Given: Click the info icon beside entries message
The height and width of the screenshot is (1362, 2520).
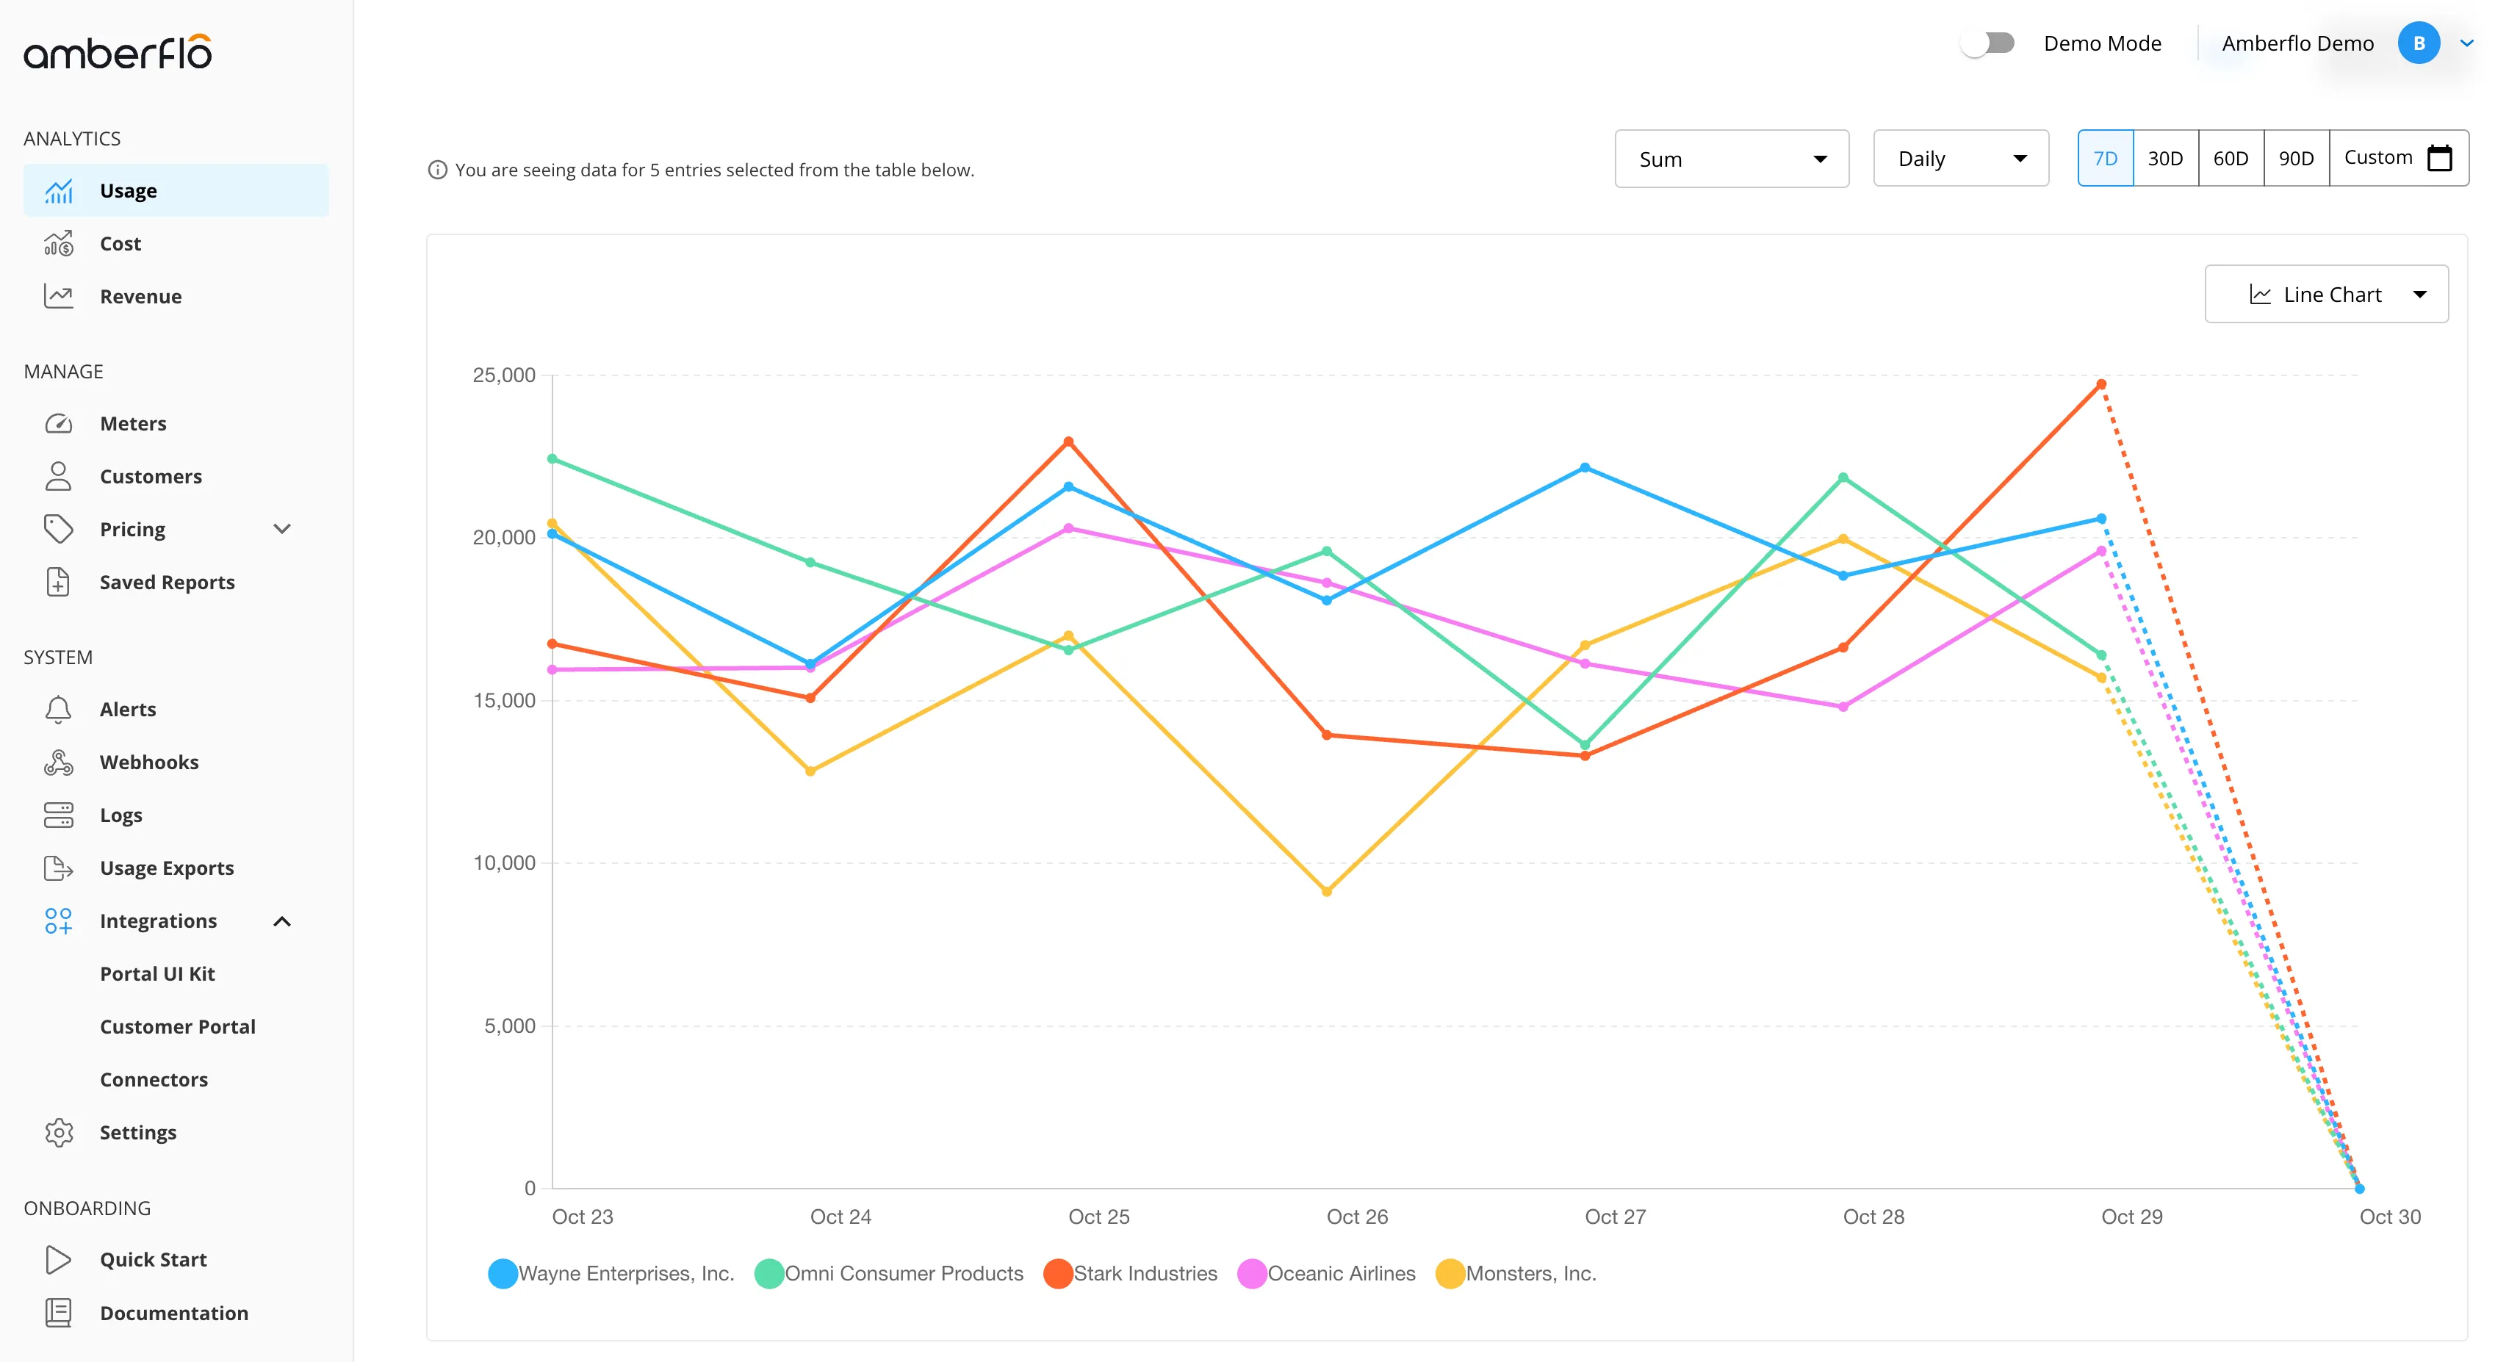Looking at the screenshot, I should (x=437, y=170).
